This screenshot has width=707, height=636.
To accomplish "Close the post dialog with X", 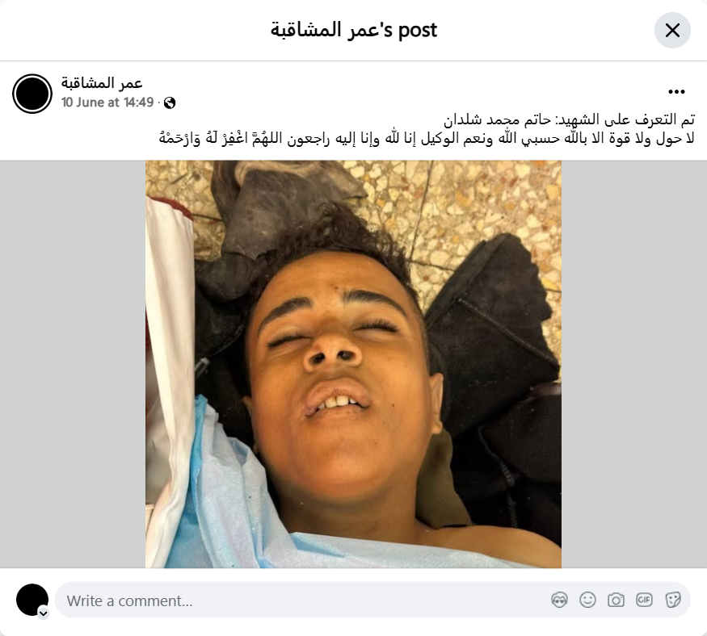I will [672, 30].
